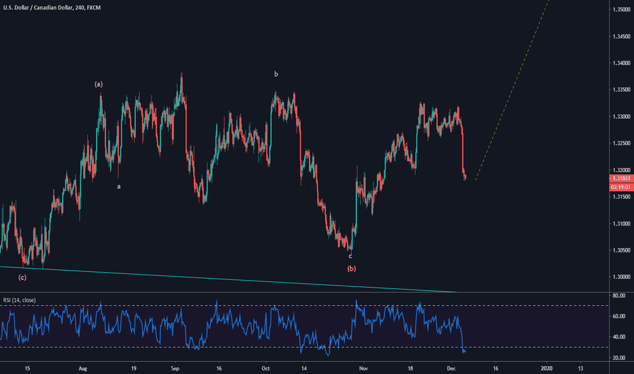Click the white 'a' label below August peak
This screenshot has width=634, height=374.
[118, 186]
